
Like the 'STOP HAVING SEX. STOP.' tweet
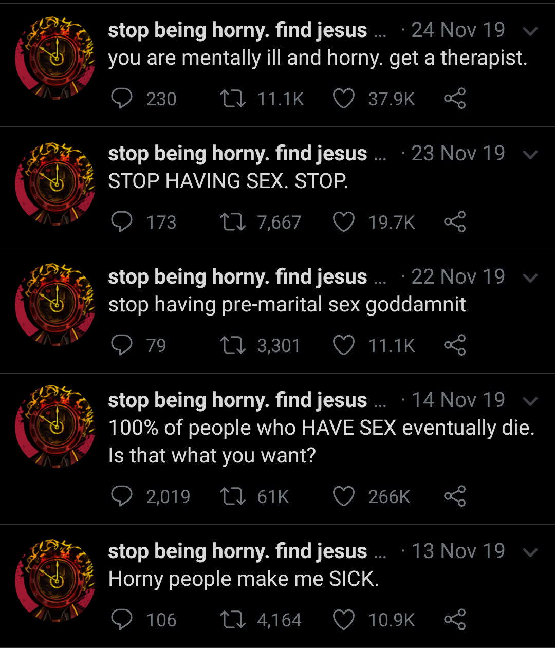[344, 221]
